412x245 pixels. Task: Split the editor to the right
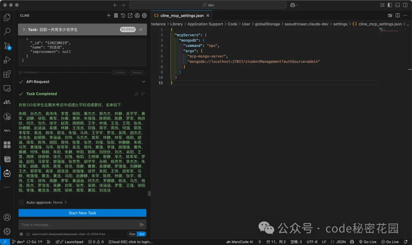pos(398,16)
